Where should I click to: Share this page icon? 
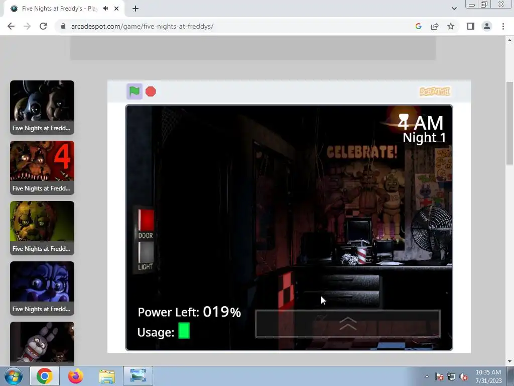pyautogui.click(x=435, y=26)
